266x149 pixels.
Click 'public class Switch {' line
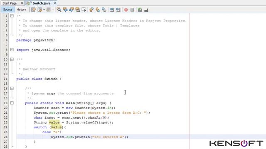[39, 79]
